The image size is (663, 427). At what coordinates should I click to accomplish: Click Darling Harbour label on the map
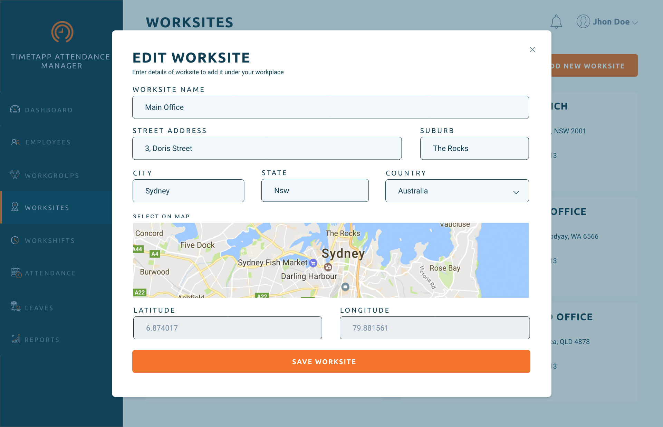pos(309,276)
